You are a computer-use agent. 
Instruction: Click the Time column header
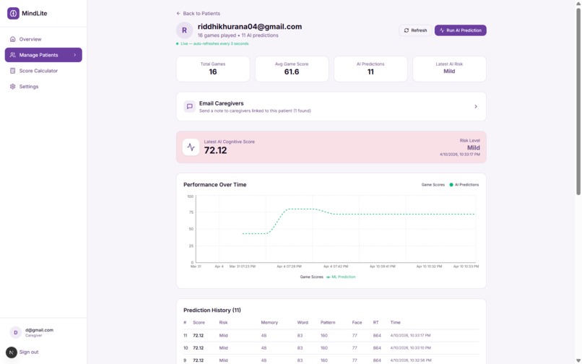(395, 322)
